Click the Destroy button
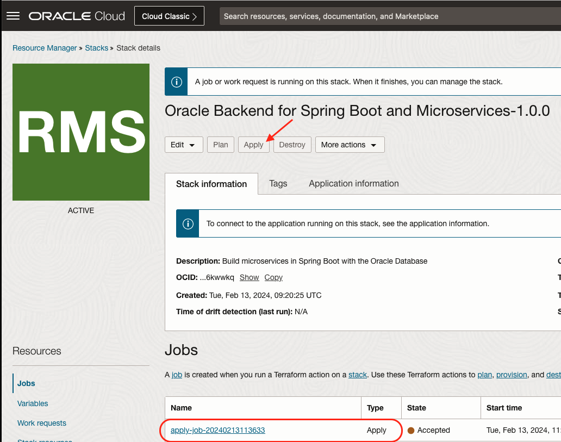Screen dimensions: 561x442 tap(292, 145)
